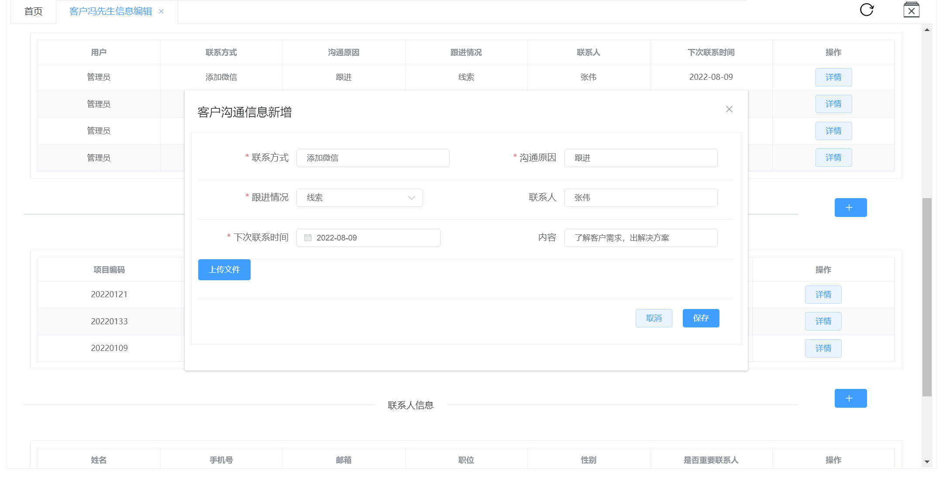
Task: Expand the 跟进情况 dropdown
Action: coord(359,198)
